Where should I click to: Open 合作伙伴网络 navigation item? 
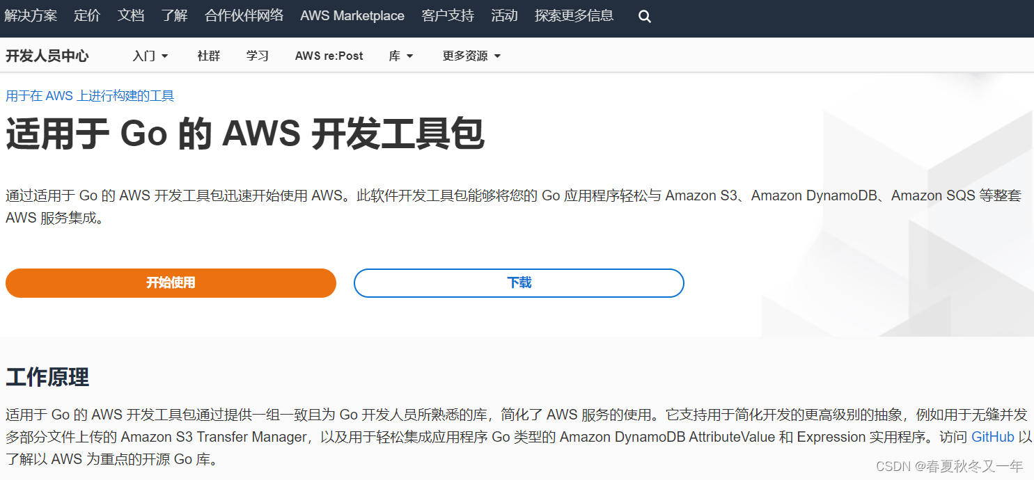[244, 15]
